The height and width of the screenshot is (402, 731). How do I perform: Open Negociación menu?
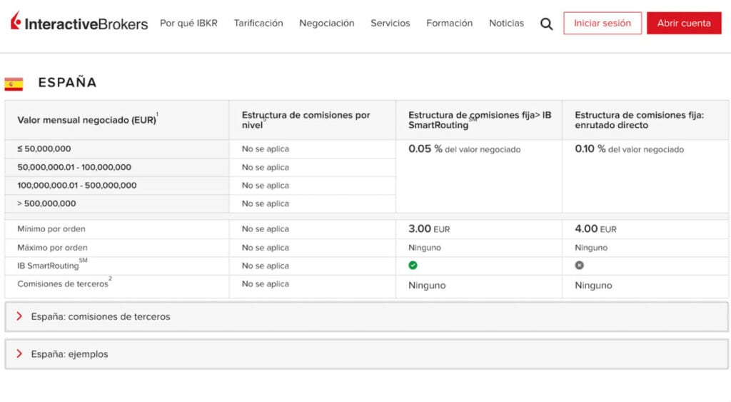(327, 24)
